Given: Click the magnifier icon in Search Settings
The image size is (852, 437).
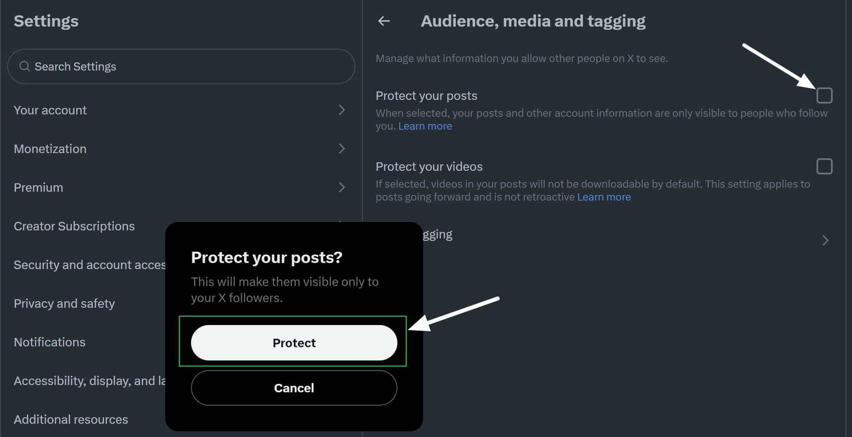Looking at the screenshot, I should pyautogui.click(x=25, y=66).
